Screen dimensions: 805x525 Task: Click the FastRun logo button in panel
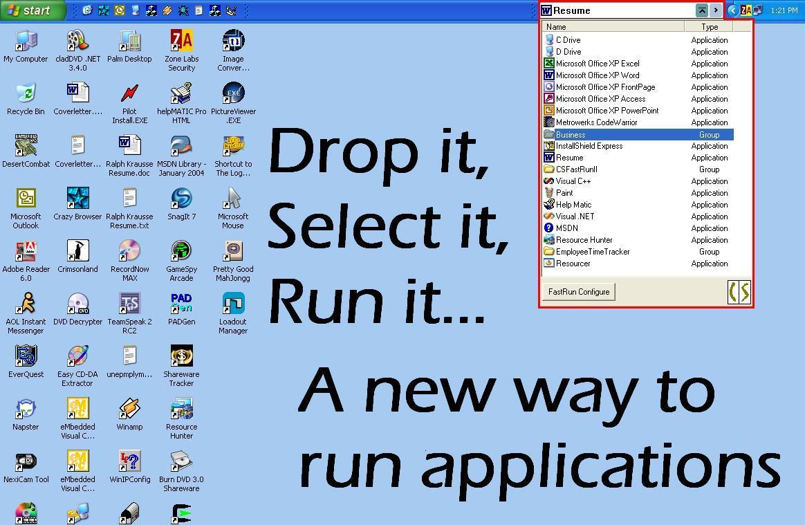click(739, 292)
